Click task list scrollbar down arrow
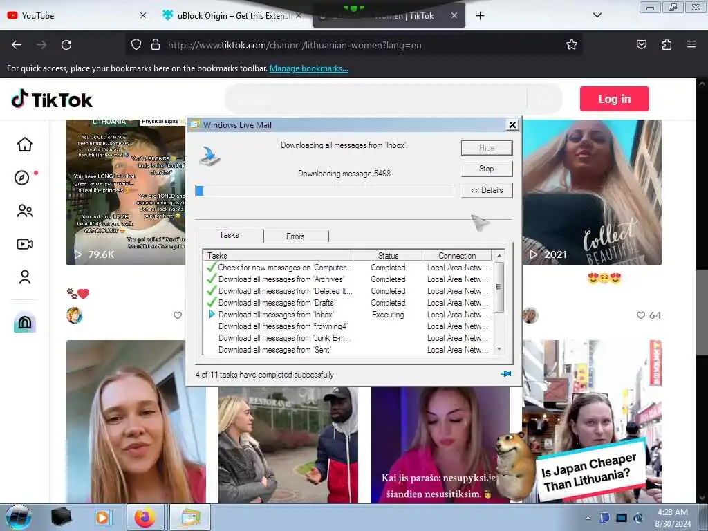Viewport: 708px width, 531px height. (499, 349)
